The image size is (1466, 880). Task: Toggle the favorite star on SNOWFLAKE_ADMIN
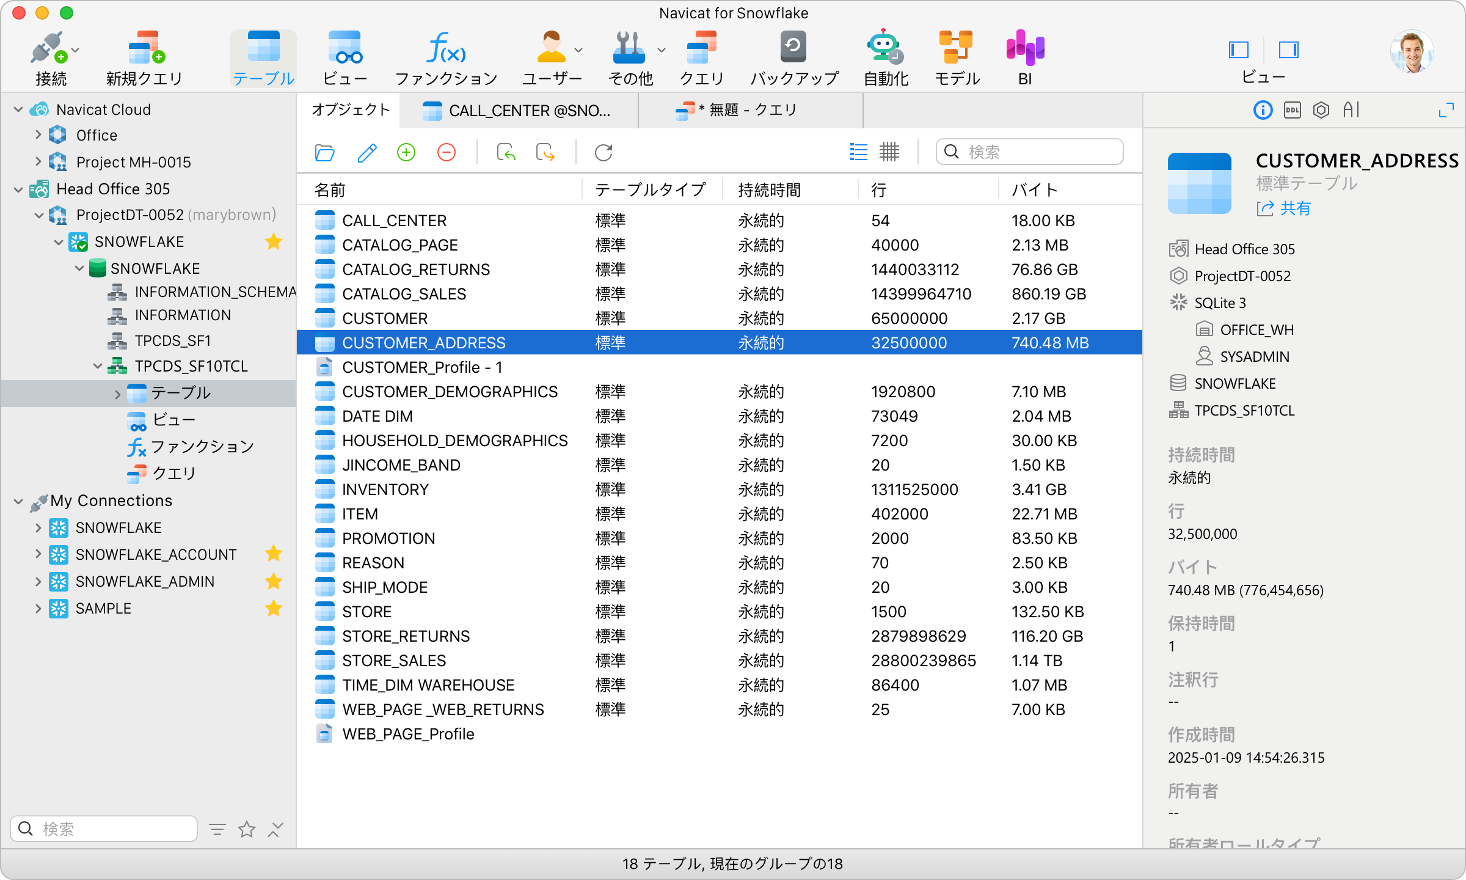pyautogui.click(x=274, y=581)
